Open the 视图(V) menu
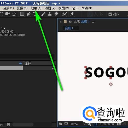Image resolution: width=128 pixels, height=128 pixels. (x=64, y=8)
